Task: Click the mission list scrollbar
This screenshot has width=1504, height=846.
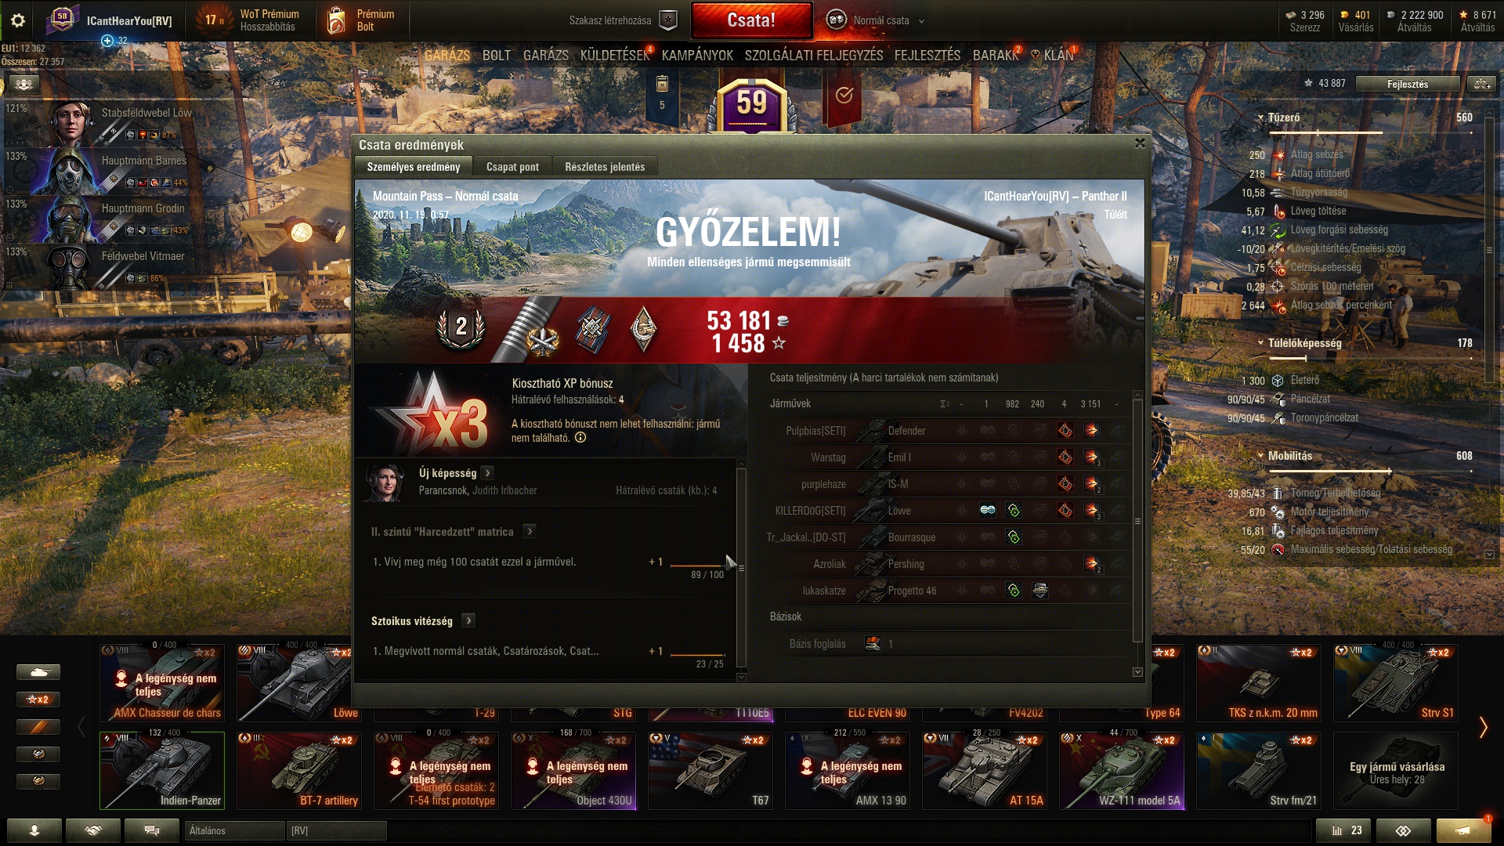Action: pyautogui.click(x=741, y=568)
